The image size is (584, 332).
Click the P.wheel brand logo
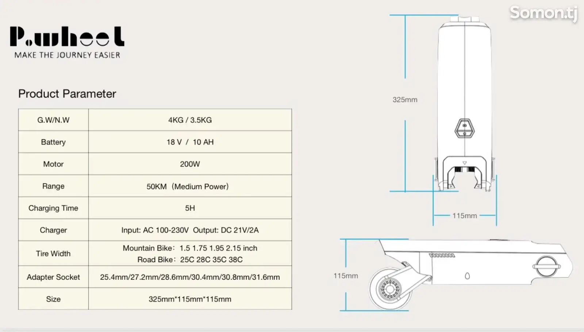click(67, 36)
